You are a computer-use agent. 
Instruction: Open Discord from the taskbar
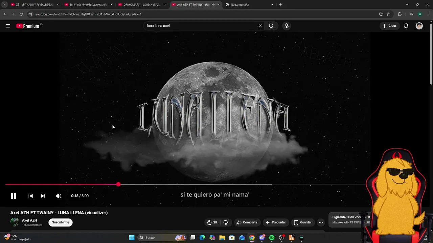(262, 238)
